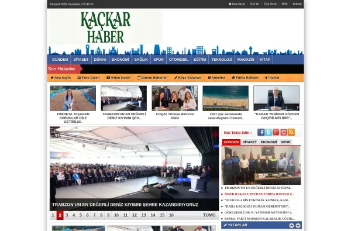Open the Fındıkta Yaşanan Sorunlar thumbnail
The image size is (351, 231).
click(73, 98)
